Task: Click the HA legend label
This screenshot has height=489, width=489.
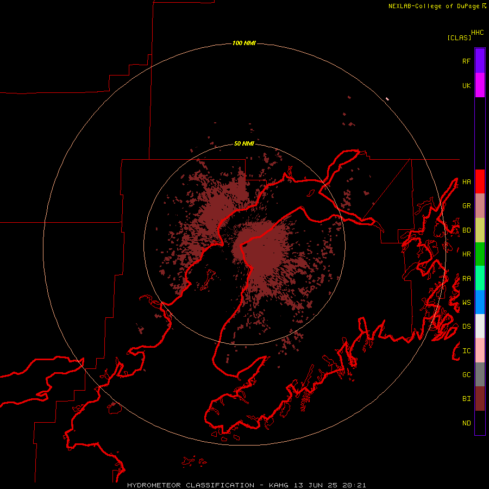Action: point(466,182)
